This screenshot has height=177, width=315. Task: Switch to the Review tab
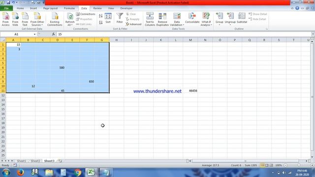pyautogui.click(x=97, y=8)
